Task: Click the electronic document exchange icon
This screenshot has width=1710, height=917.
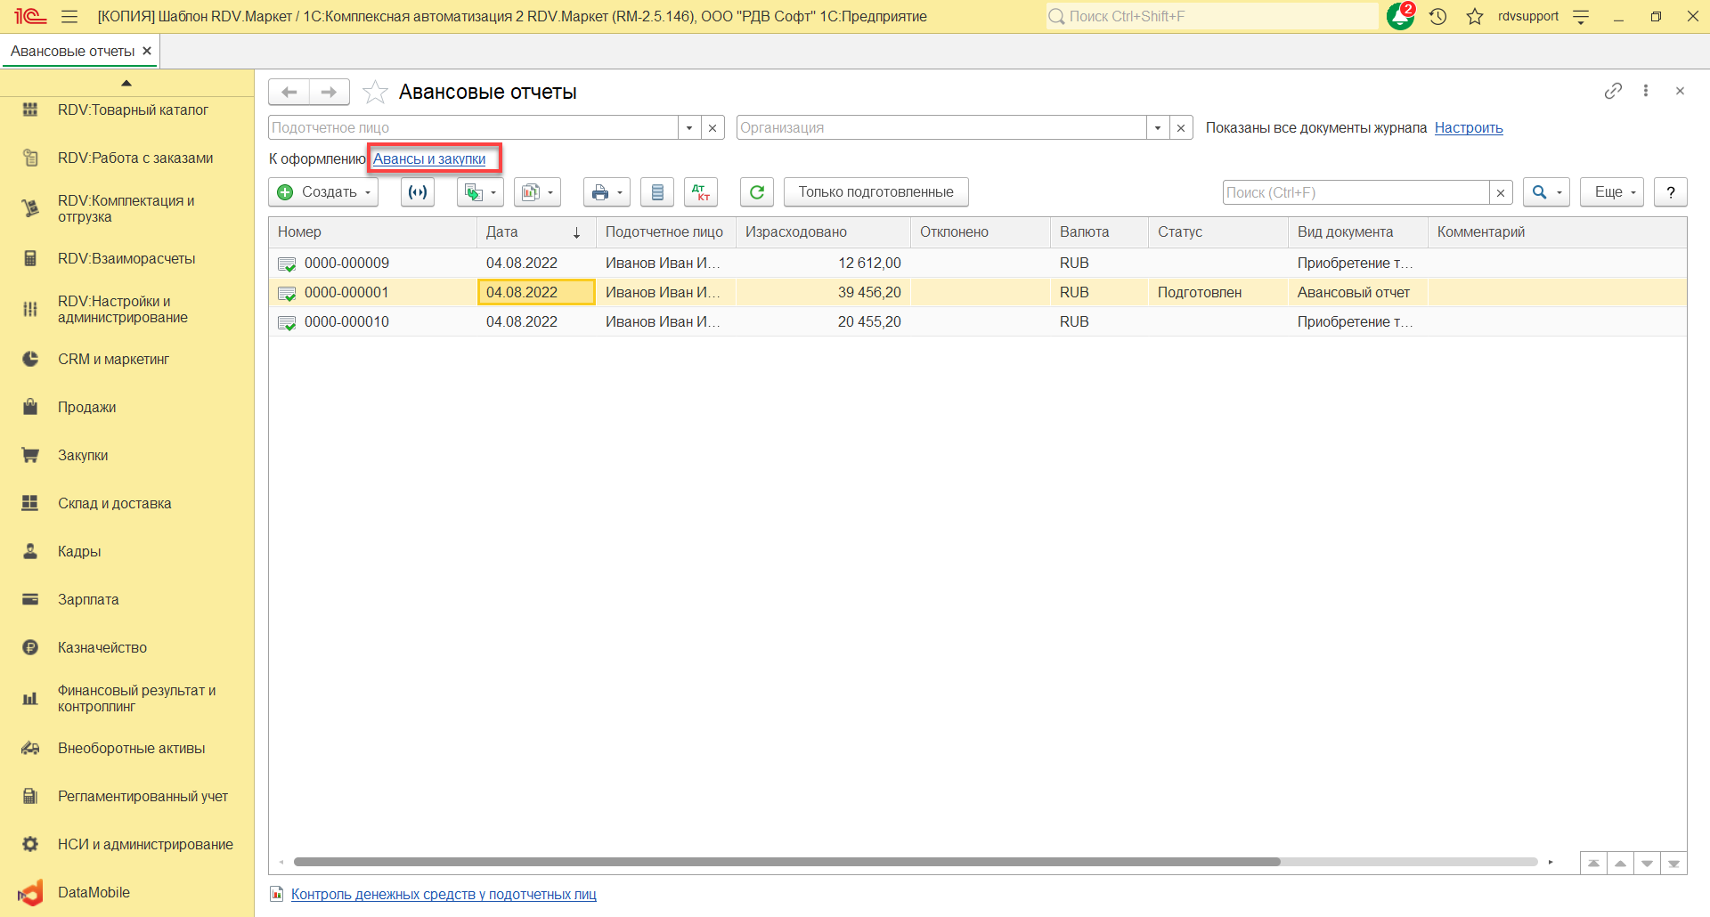Action: pos(418,192)
